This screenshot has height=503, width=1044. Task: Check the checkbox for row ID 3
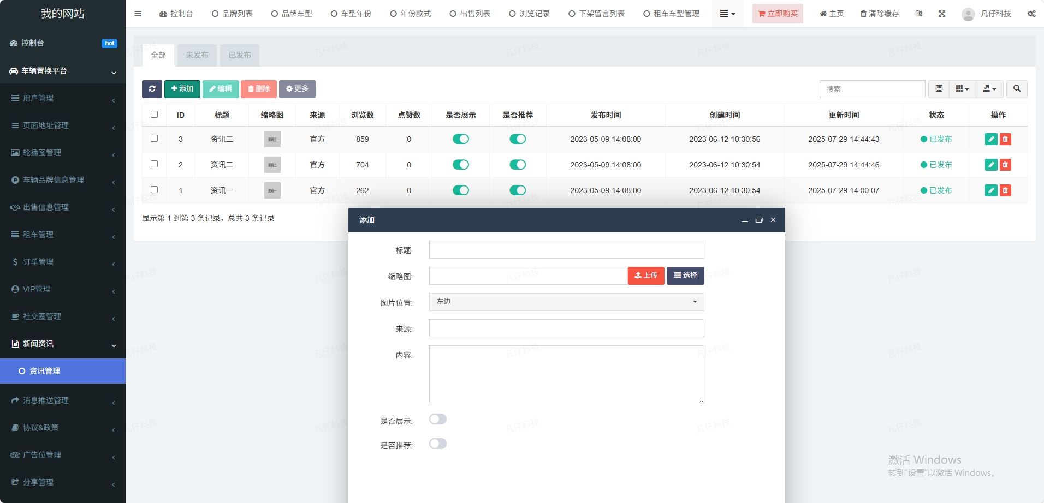pos(155,139)
